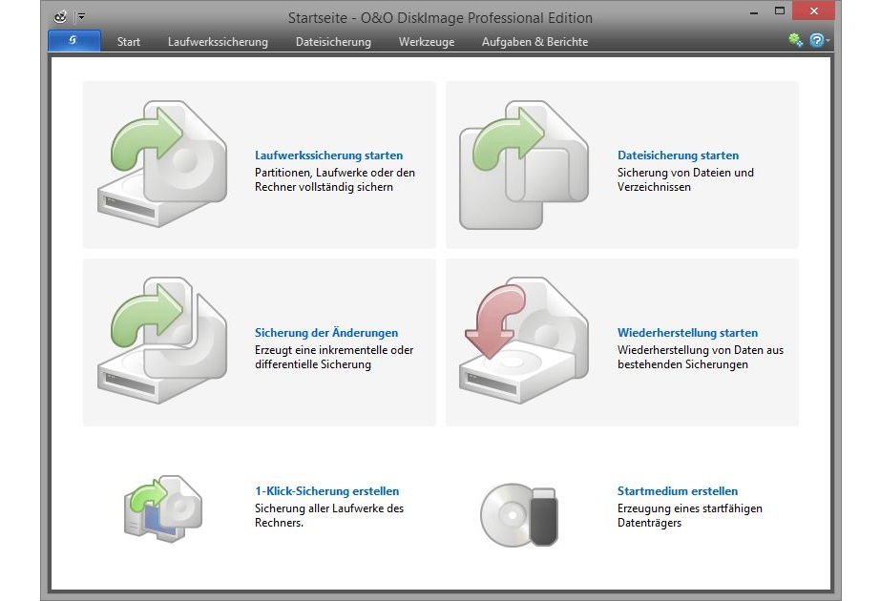Click text 'Wiederherstellung von Daten aus bestehenden Sicherungen'
This screenshot has height=601, width=880.
click(701, 357)
